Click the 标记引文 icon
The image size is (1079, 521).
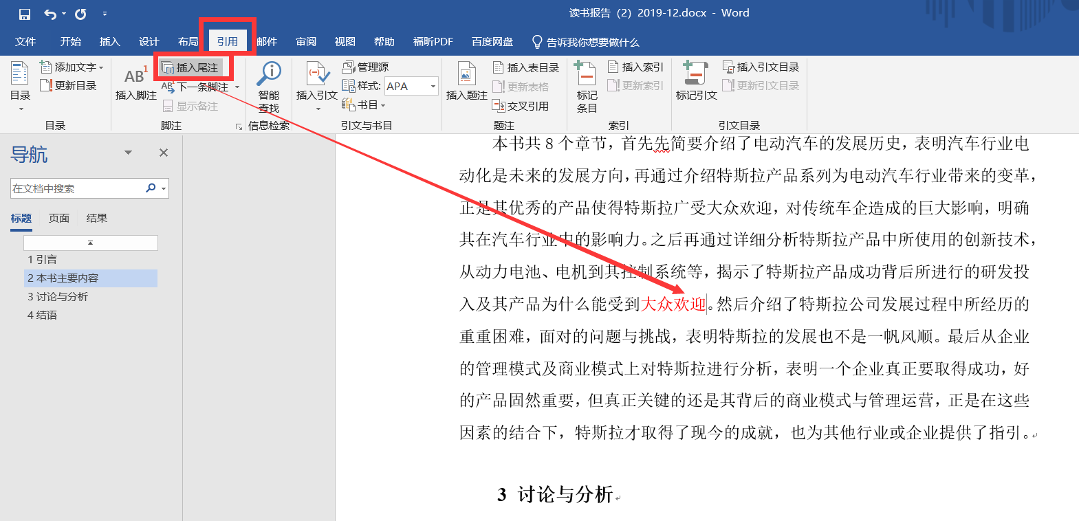pyautogui.click(x=695, y=74)
